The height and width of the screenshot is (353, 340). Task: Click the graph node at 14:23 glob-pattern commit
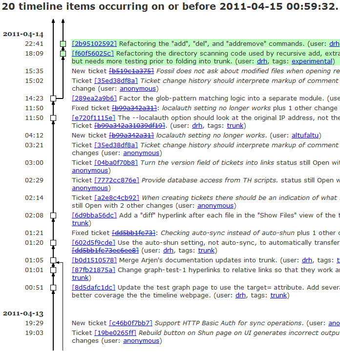click(53, 98)
